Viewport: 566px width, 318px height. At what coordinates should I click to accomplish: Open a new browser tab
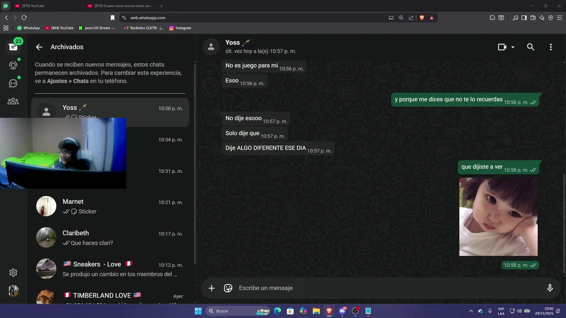pos(161,6)
